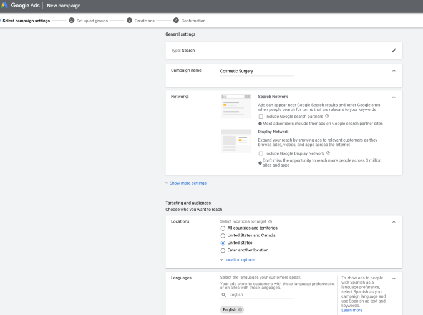Viewport: 423px width, 315px height.
Task: Expand Show more settings
Action: [186, 183]
